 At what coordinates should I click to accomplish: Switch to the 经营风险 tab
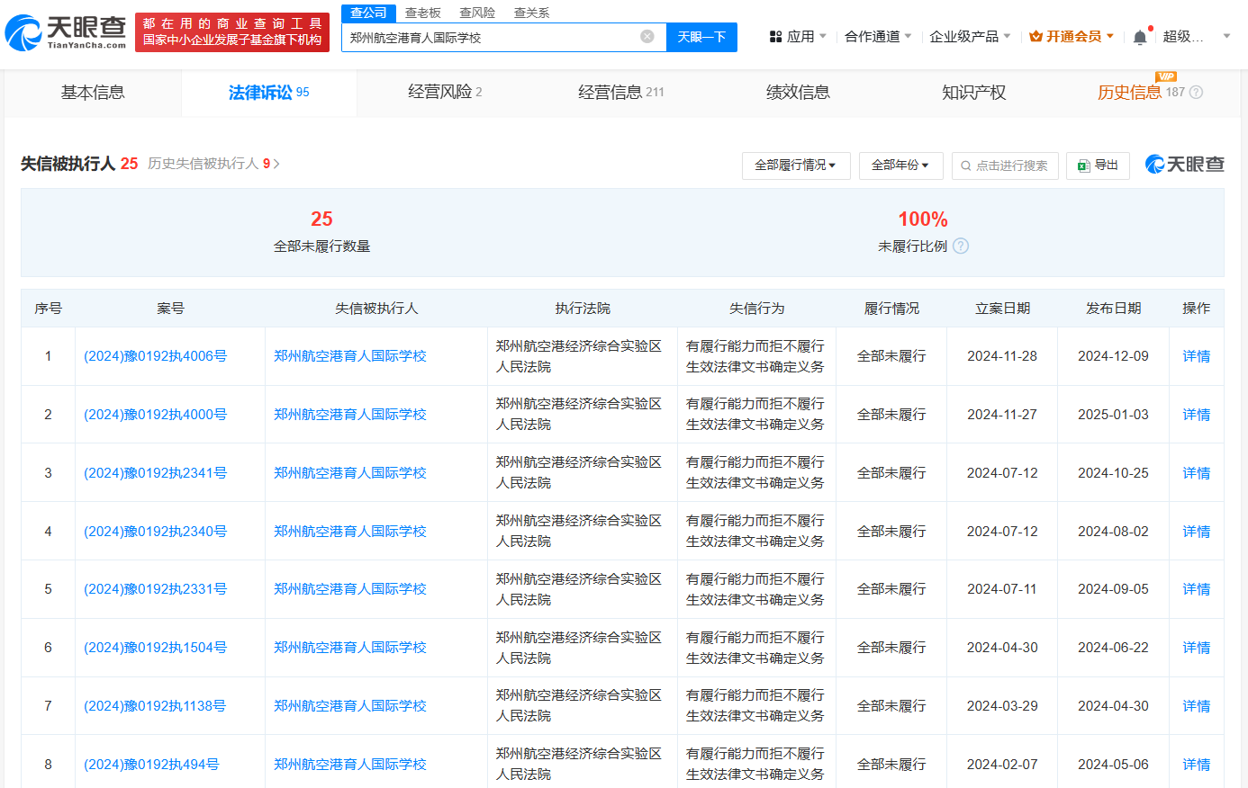point(445,93)
